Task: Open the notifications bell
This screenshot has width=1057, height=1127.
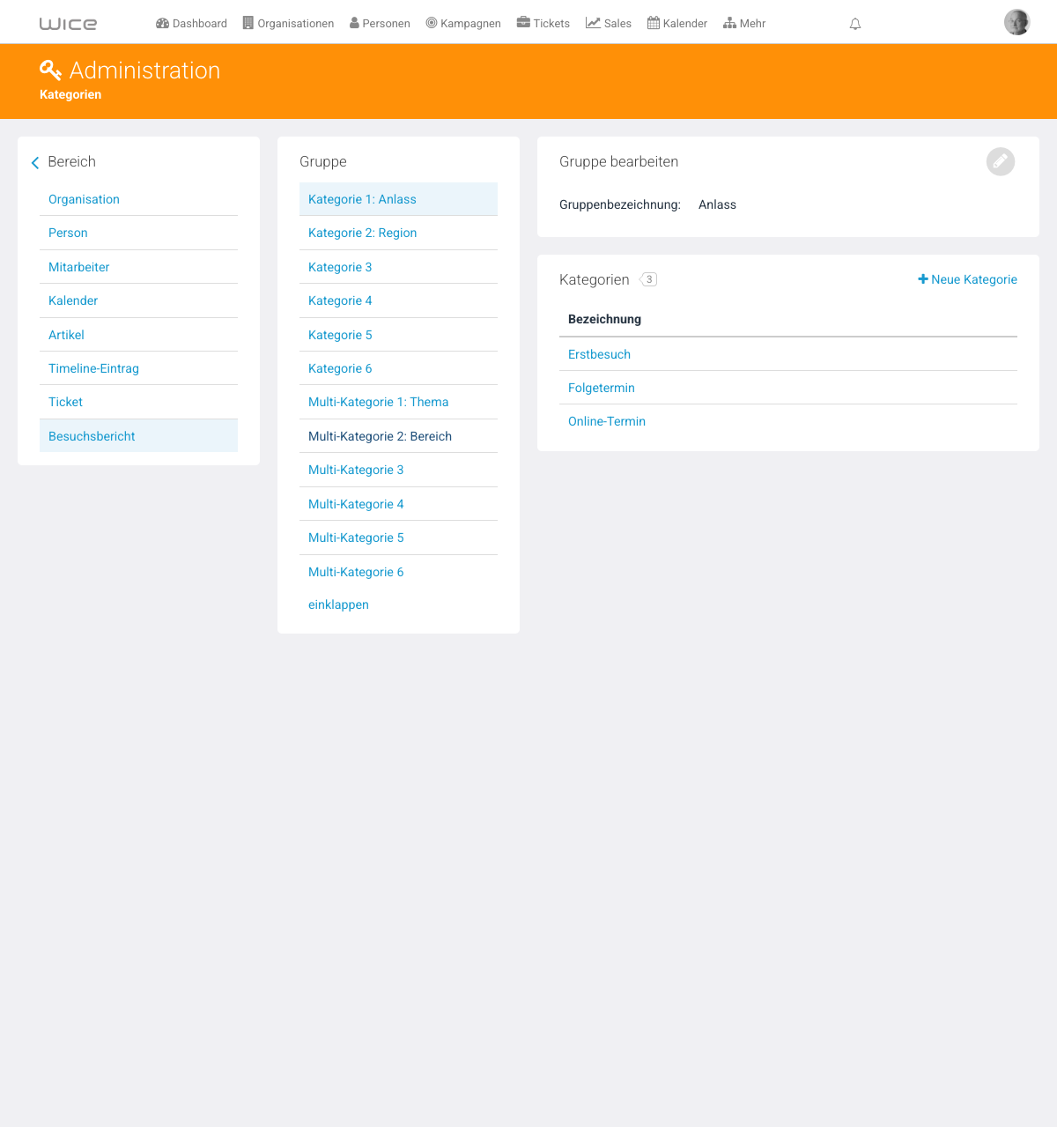Action: 855,24
